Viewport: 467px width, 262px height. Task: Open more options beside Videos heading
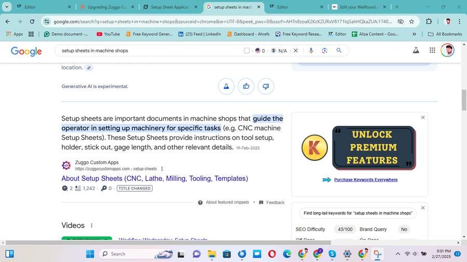91,225
